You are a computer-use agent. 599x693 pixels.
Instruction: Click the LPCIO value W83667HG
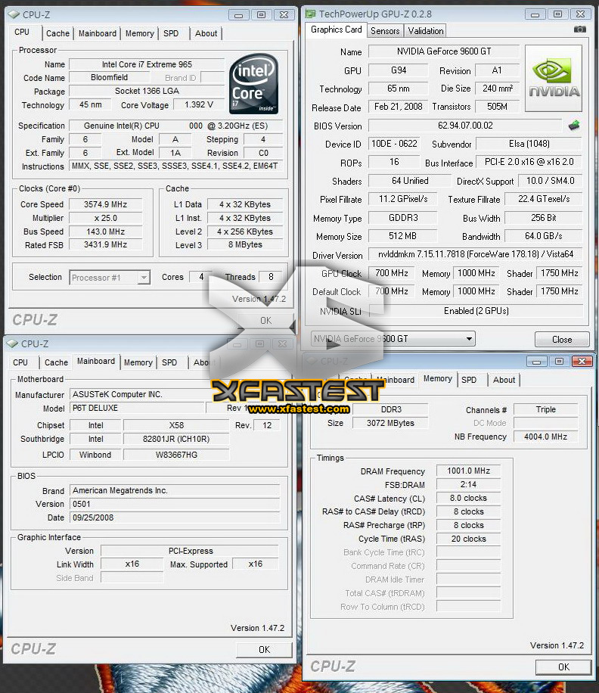click(176, 455)
